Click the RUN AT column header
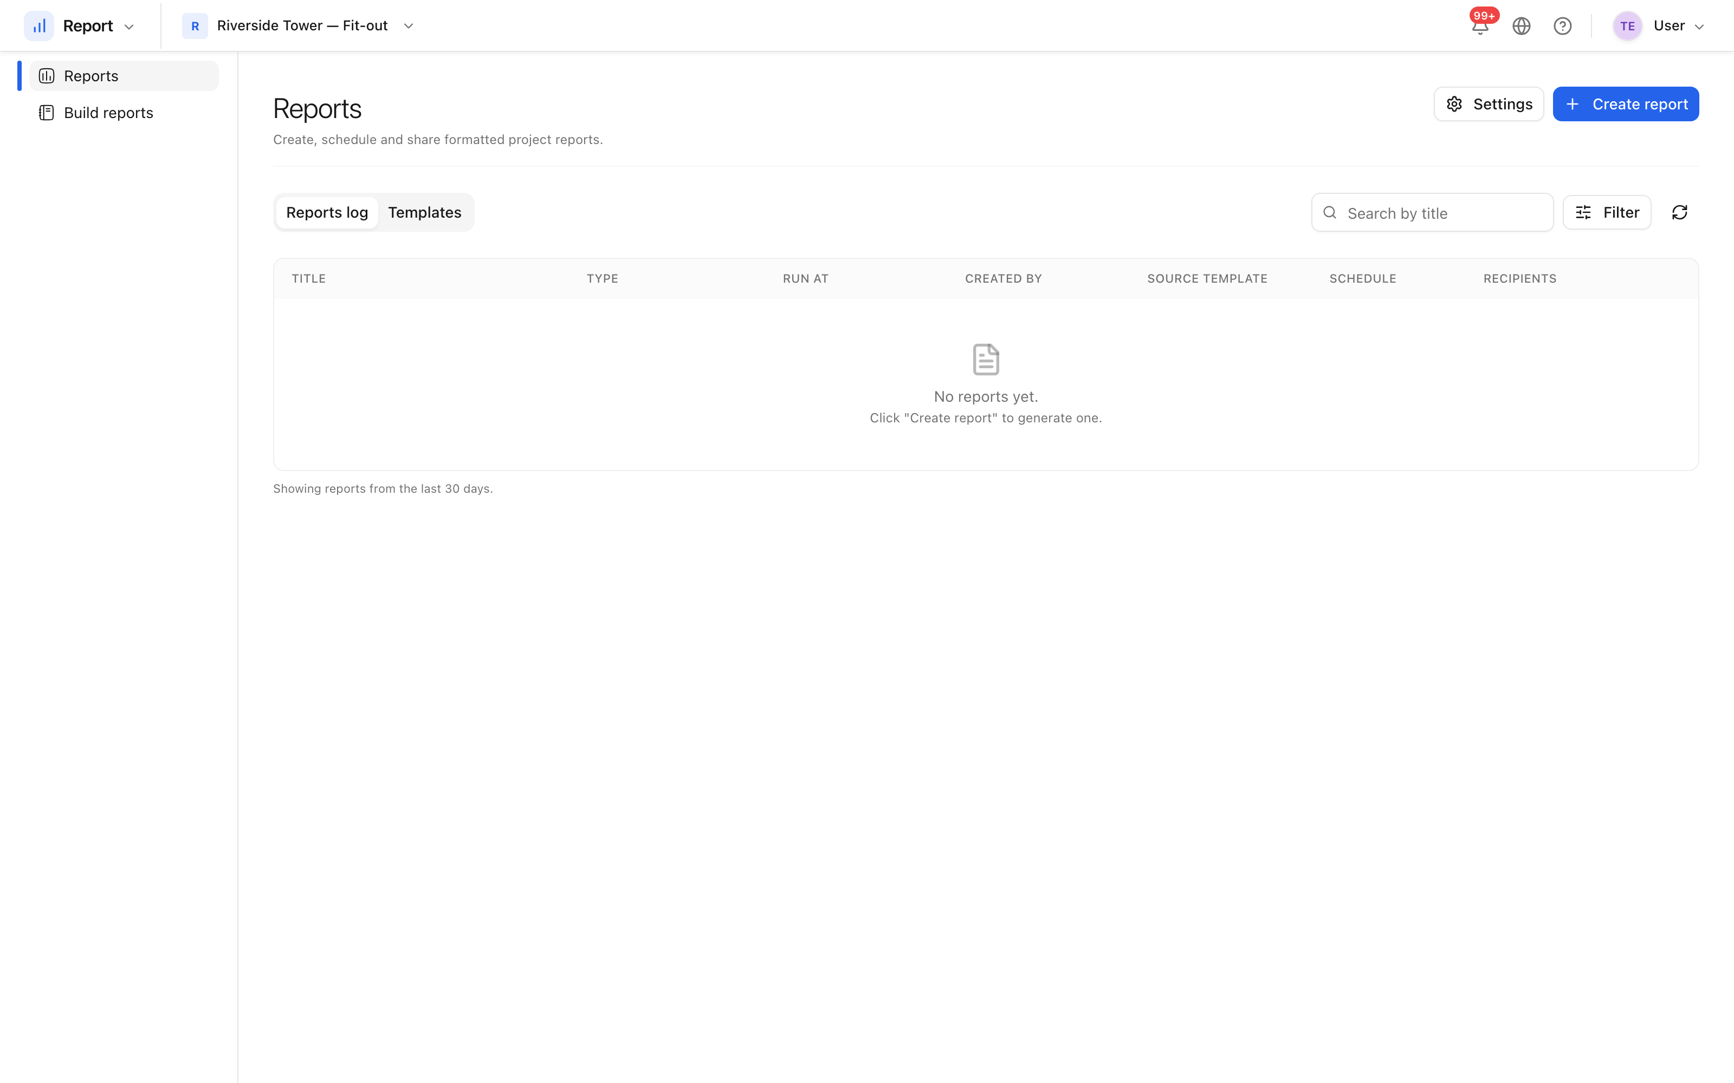 pyautogui.click(x=805, y=279)
